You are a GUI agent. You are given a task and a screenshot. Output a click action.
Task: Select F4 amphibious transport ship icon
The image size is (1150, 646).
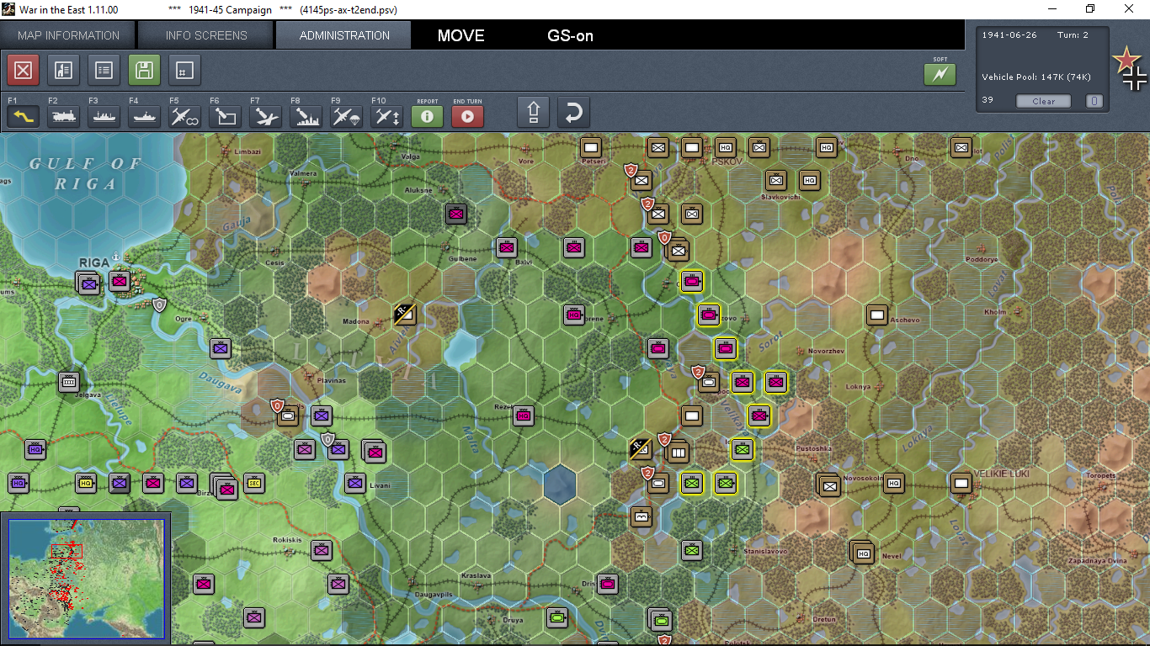coord(144,116)
